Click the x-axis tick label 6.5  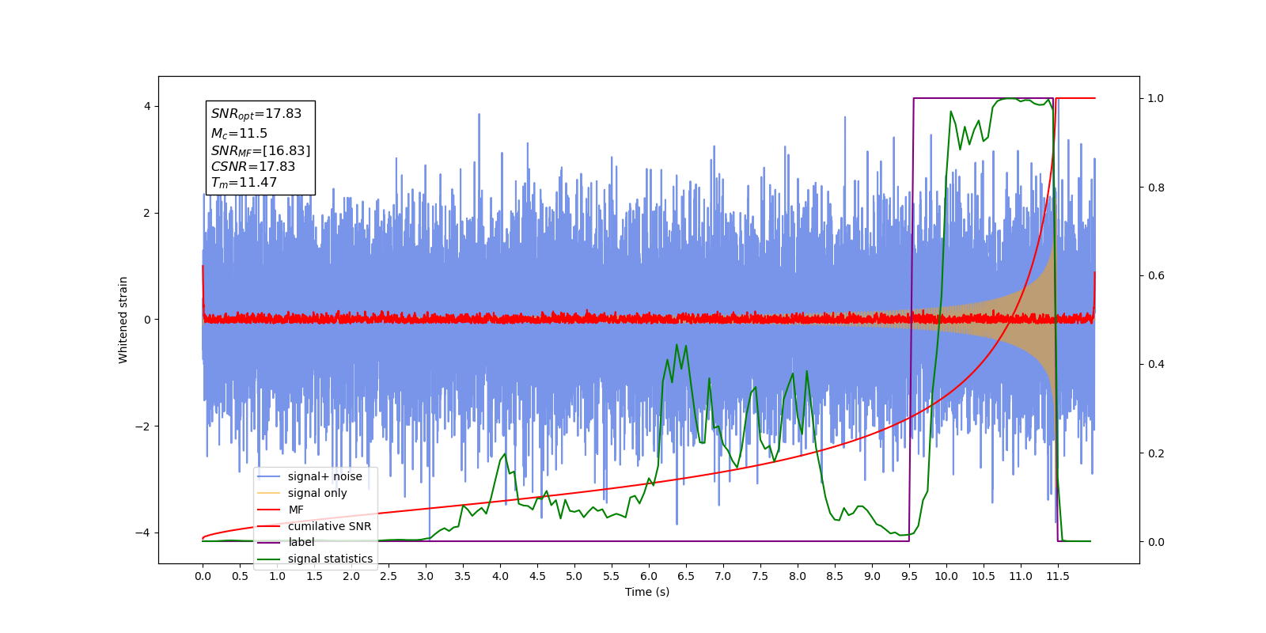coord(686,576)
